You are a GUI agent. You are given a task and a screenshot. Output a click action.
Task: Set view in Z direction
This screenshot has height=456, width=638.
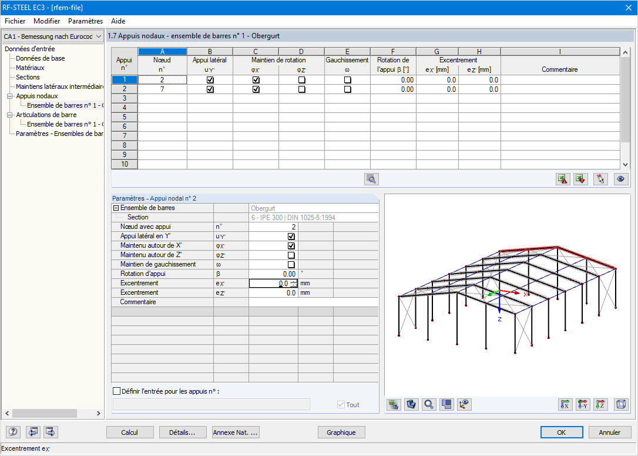[600, 405]
